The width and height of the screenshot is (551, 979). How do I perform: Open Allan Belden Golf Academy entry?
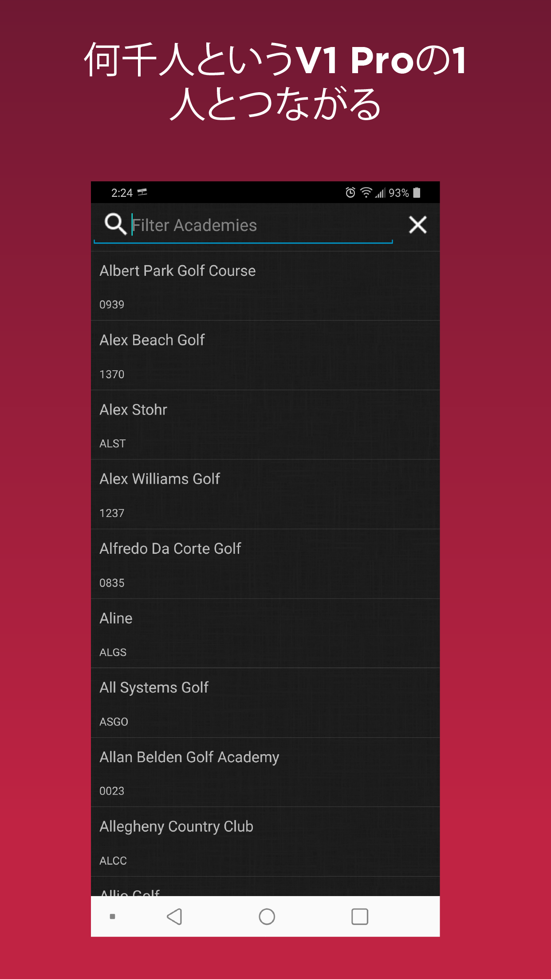(x=265, y=772)
